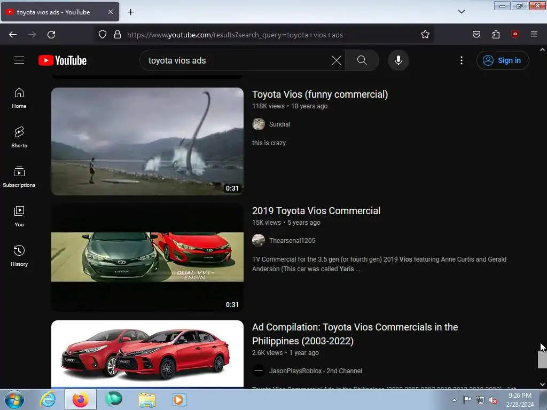The width and height of the screenshot is (547, 410).
Task: Go back in Firefox
Action: point(13,35)
